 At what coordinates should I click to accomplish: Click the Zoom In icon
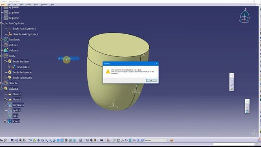click(46, 140)
